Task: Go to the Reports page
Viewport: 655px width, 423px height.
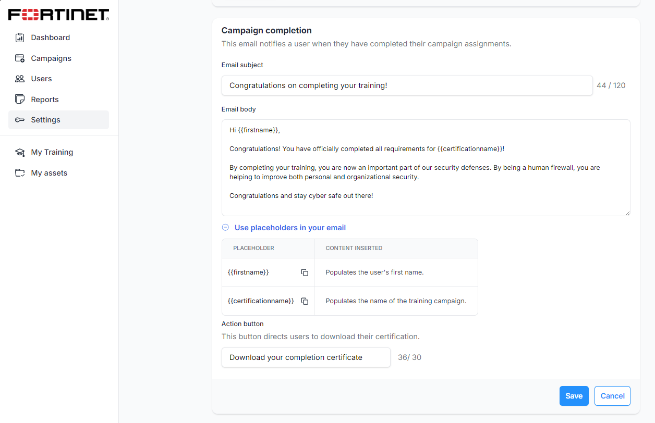Action: coord(45,99)
